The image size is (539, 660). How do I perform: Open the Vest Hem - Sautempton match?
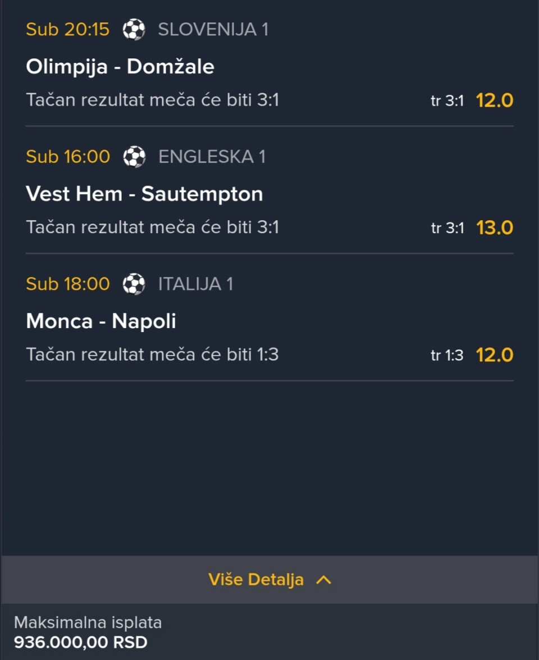click(144, 194)
